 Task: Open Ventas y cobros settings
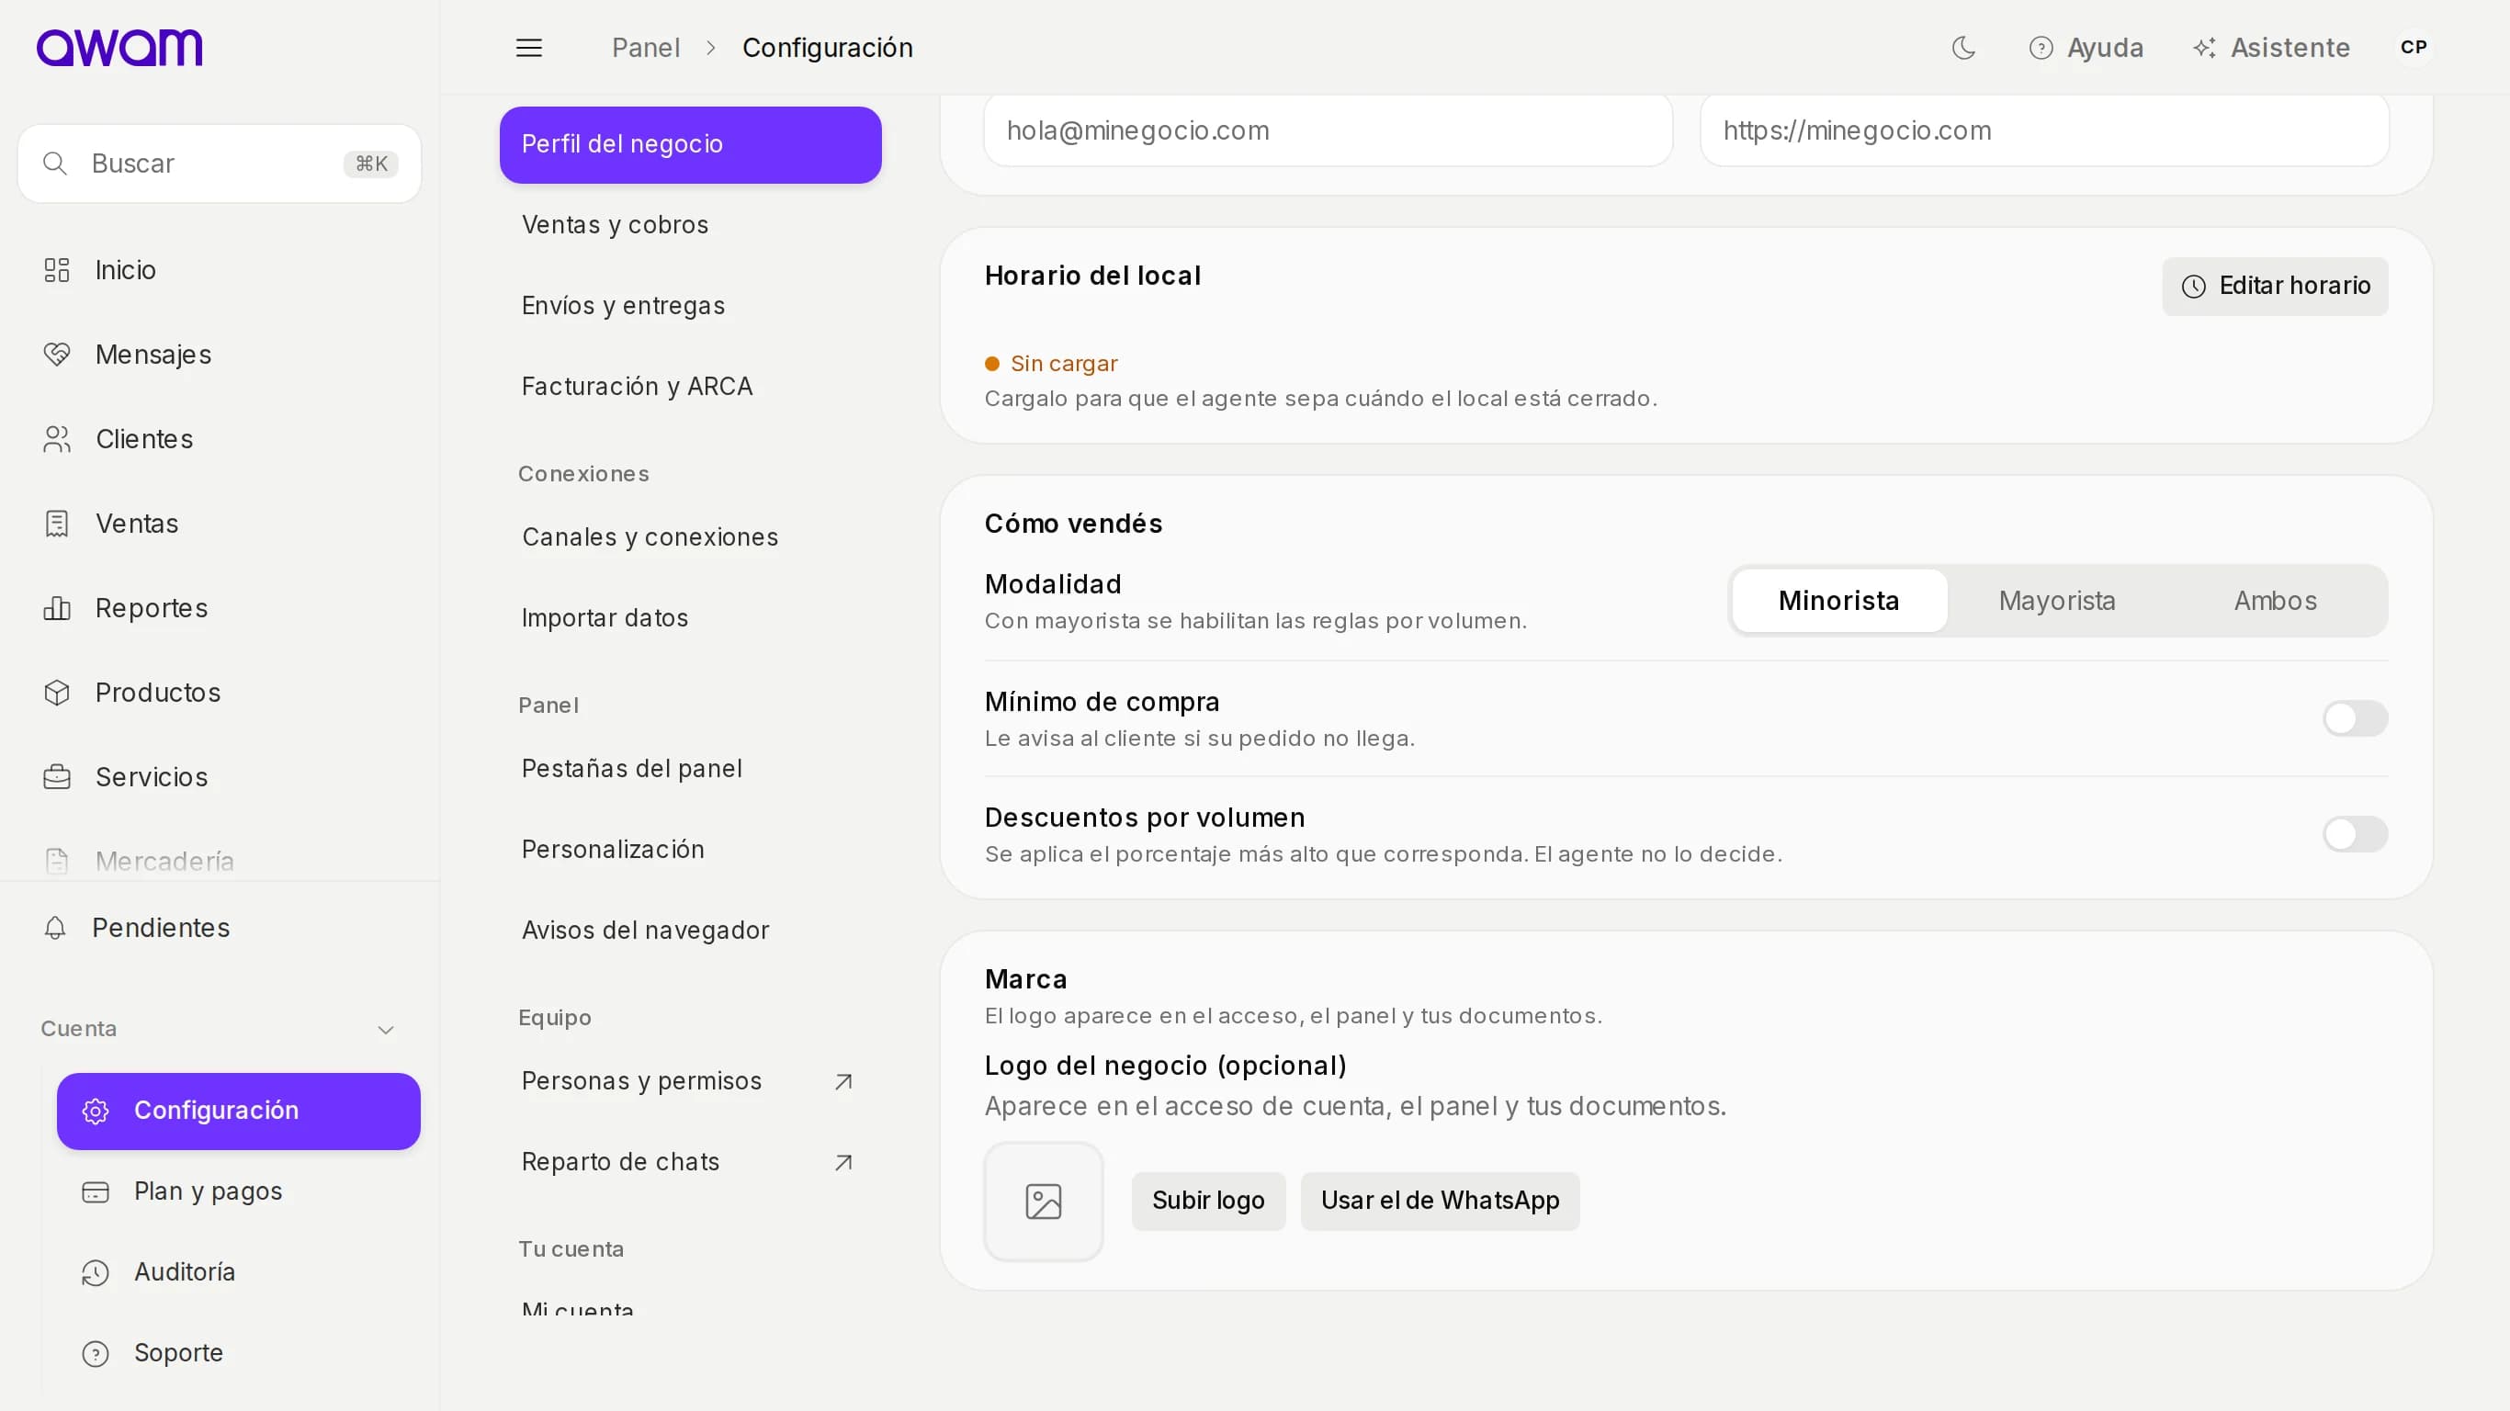690,225
